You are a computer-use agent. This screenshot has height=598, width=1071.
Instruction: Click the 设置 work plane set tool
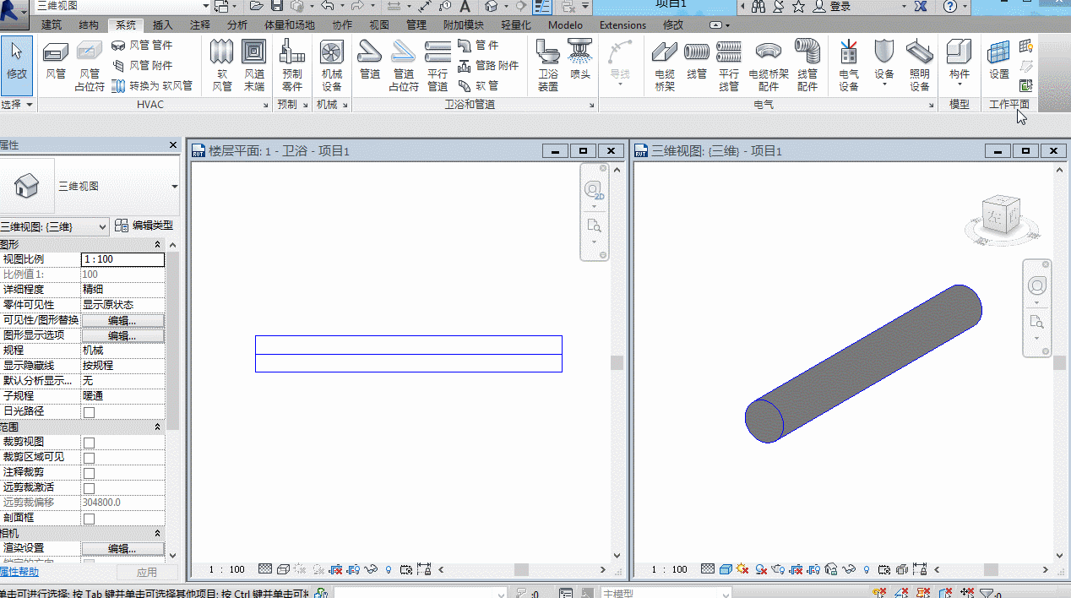point(999,61)
